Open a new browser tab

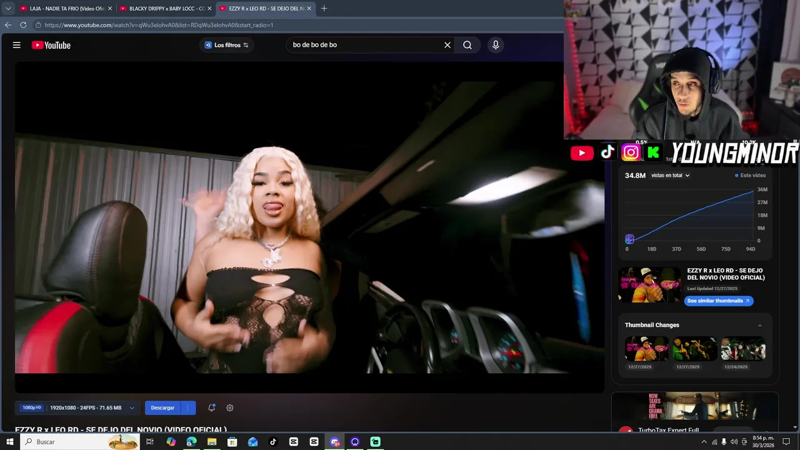324,9
